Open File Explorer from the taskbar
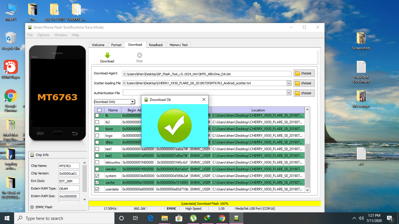Viewport: 399px width, 224px height. pyautogui.click(x=165, y=218)
